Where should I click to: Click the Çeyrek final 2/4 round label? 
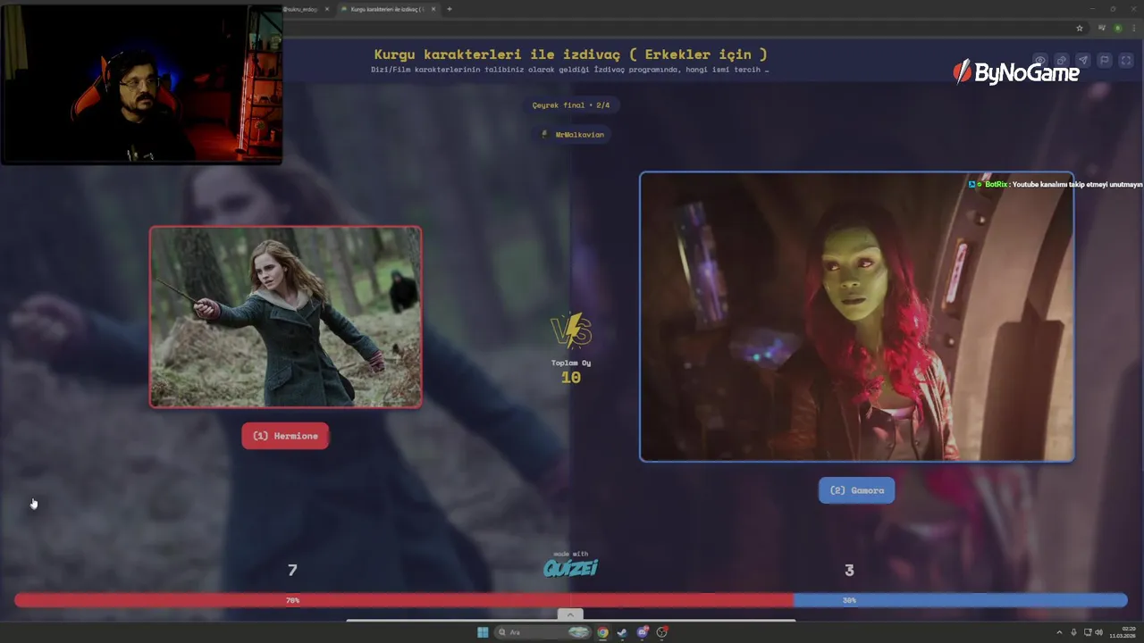coord(571,105)
